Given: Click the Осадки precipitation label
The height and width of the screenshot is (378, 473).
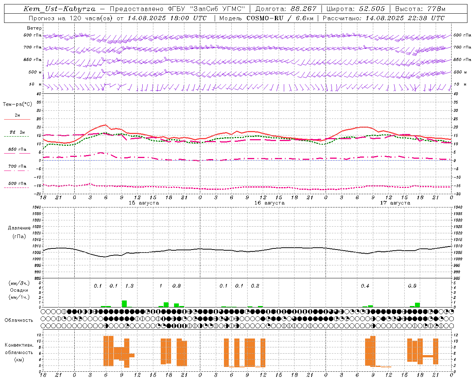Looking at the screenshot, I should (x=19, y=290).
